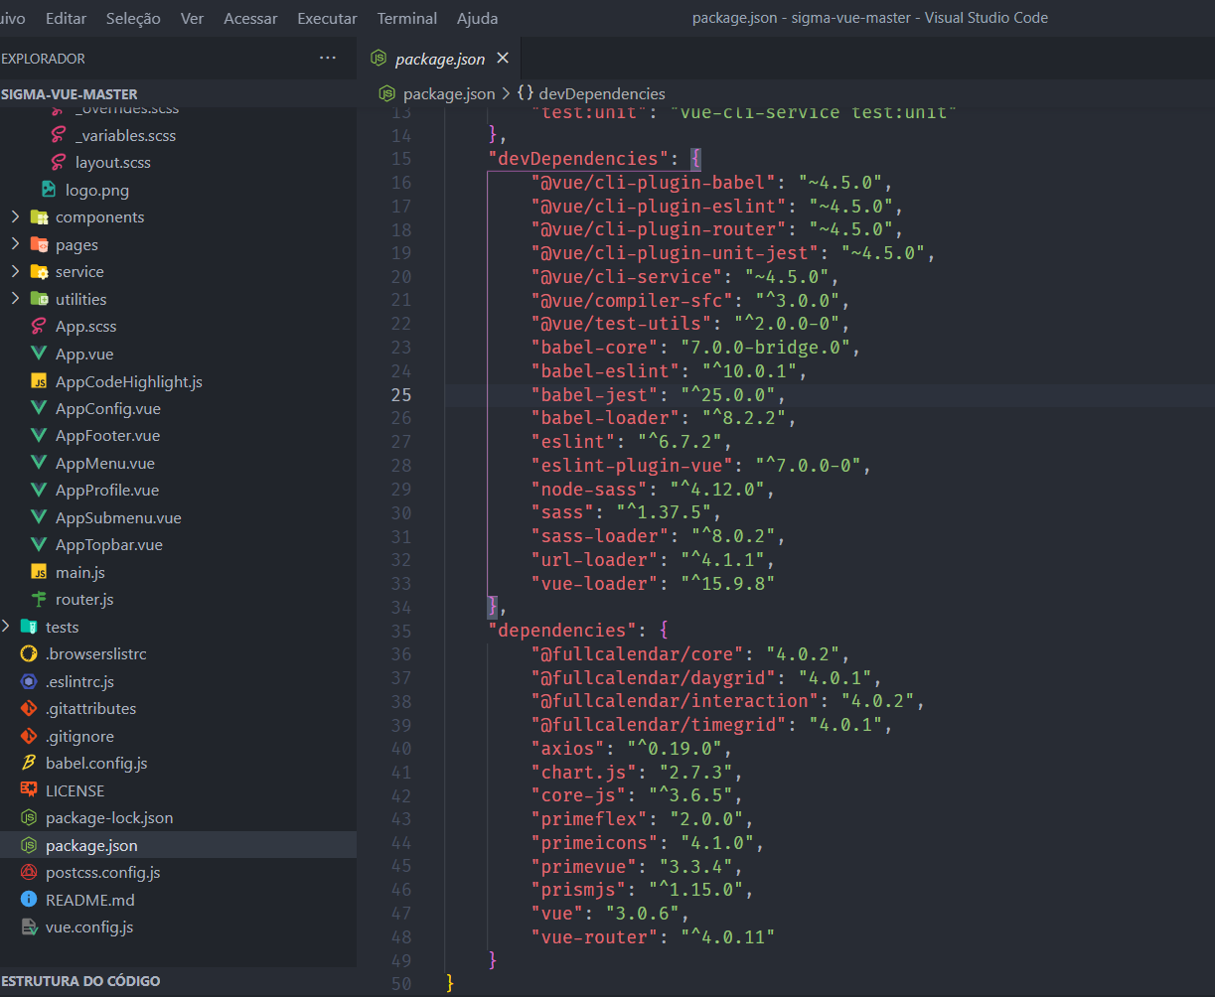Click the ESLint icon beside .eslintrc.js
1215x997 pixels.
point(29,681)
